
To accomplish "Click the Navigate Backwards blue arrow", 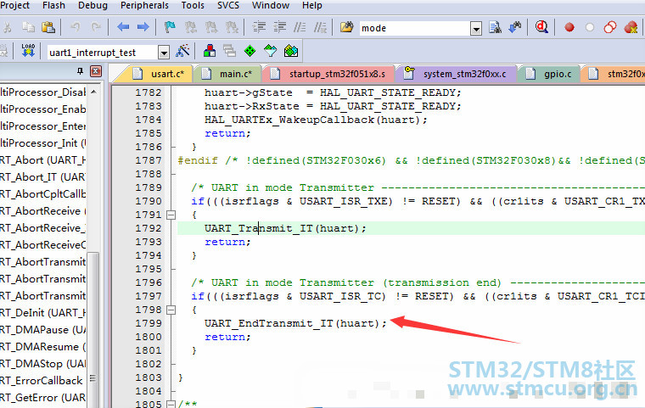I will pyautogui.click(x=123, y=28).
